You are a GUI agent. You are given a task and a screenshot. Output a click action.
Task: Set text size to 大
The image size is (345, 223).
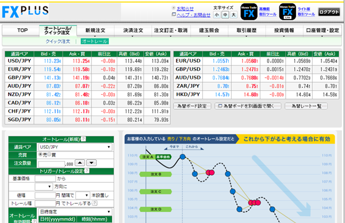click(233, 15)
